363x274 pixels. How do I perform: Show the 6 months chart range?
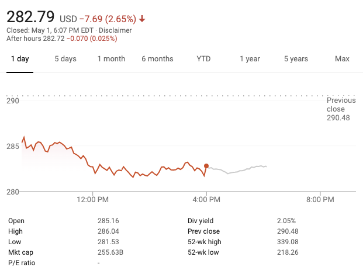[157, 59]
